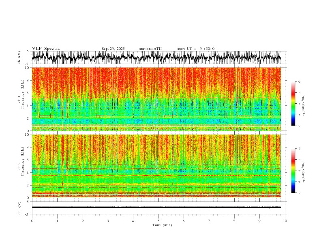Click the ch.2 color bar "log(PSD)(V²/Hz)" label
Image resolution: width=321 pixels, height=248 pixels.
click(304, 173)
